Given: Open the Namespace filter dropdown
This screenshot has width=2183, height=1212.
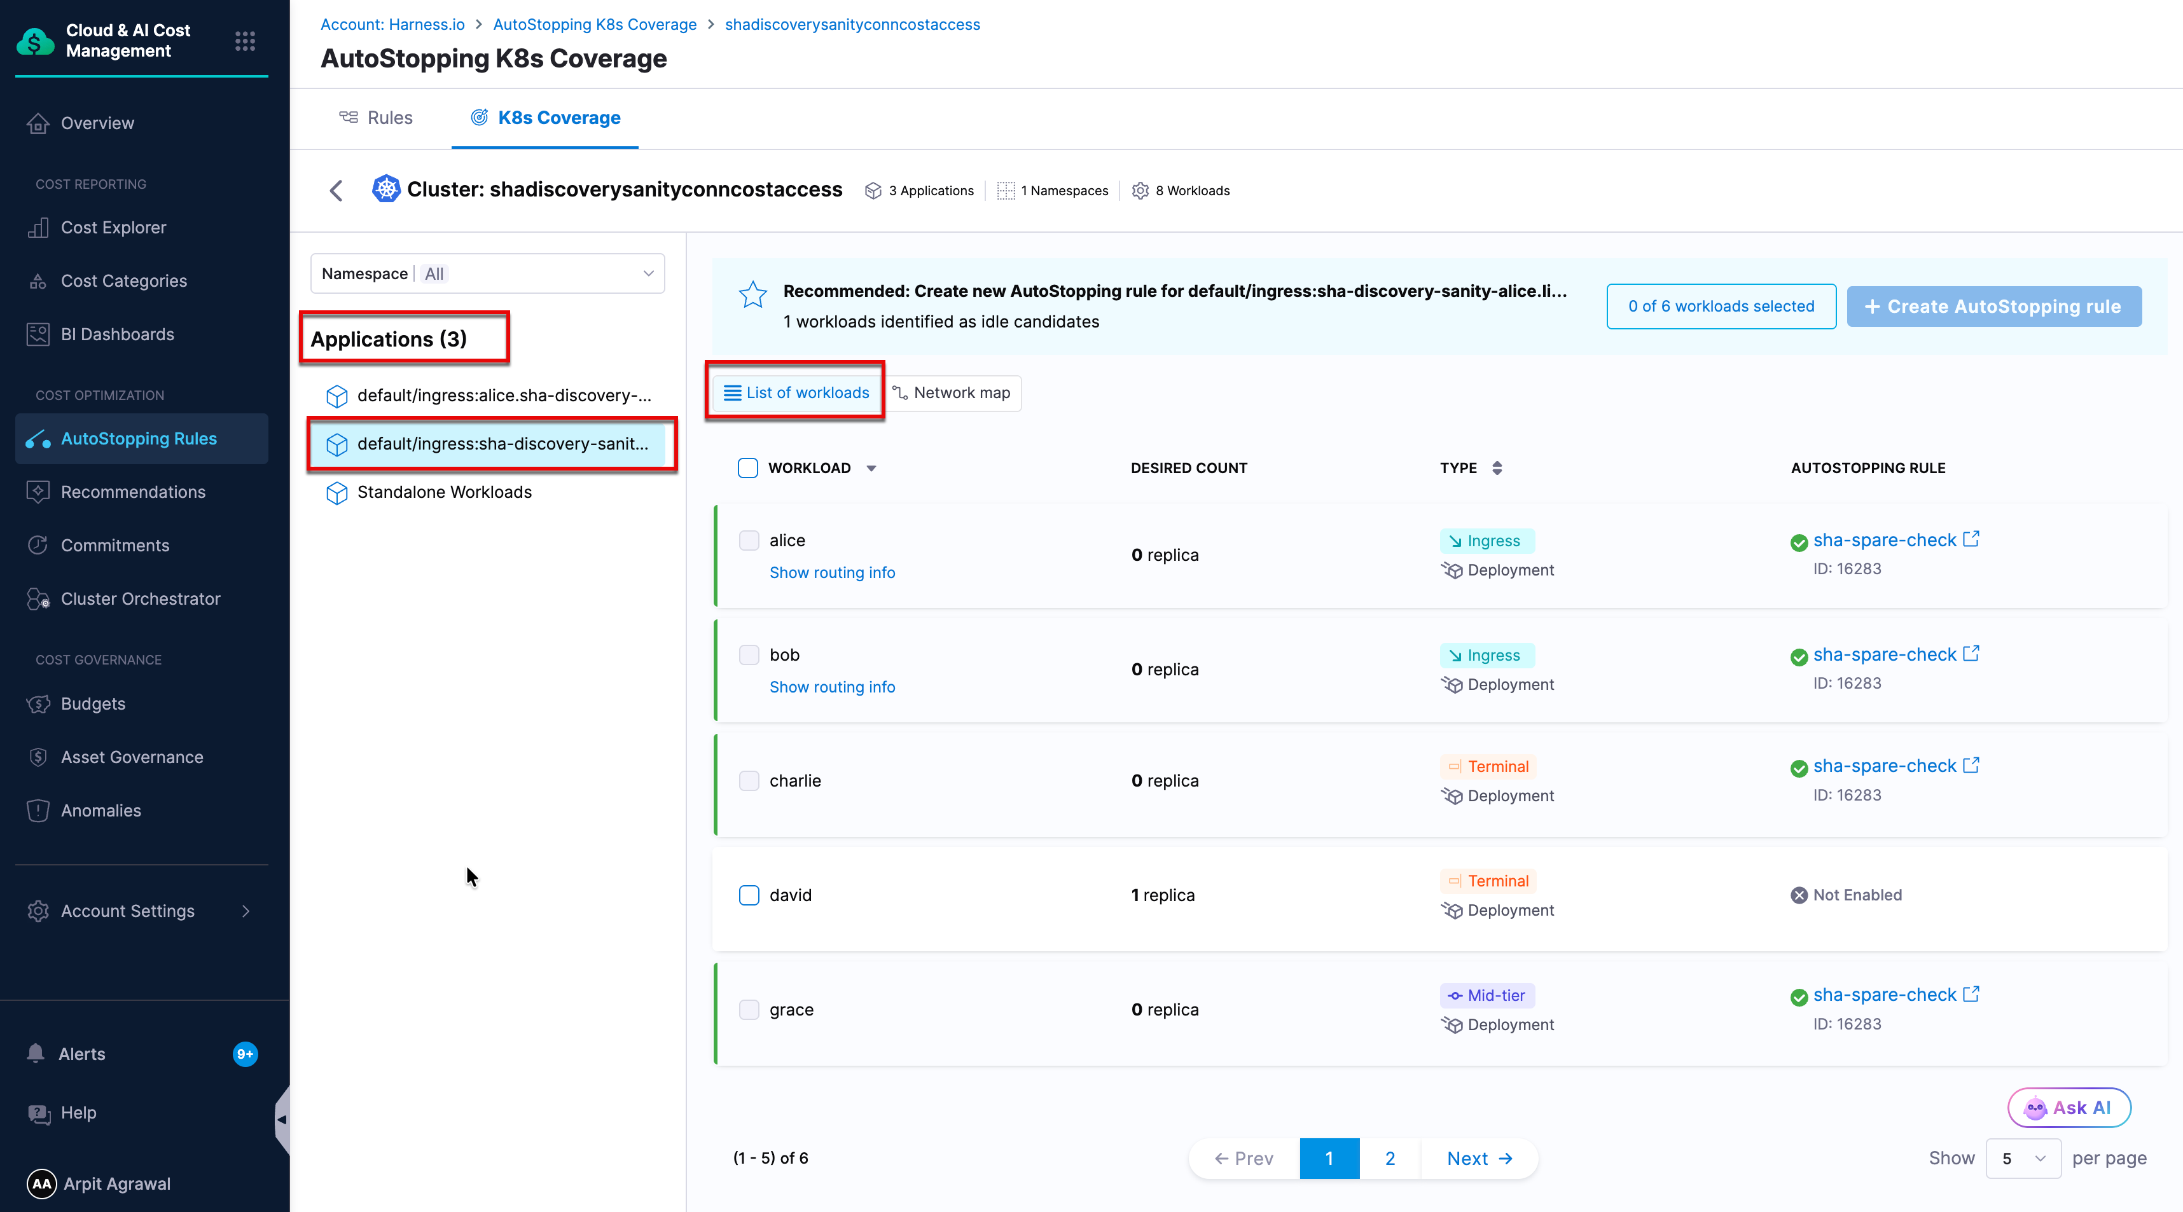Looking at the screenshot, I should (x=487, y=273).
